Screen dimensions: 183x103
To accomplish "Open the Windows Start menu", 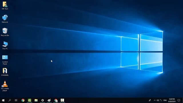I will point(3,100).
